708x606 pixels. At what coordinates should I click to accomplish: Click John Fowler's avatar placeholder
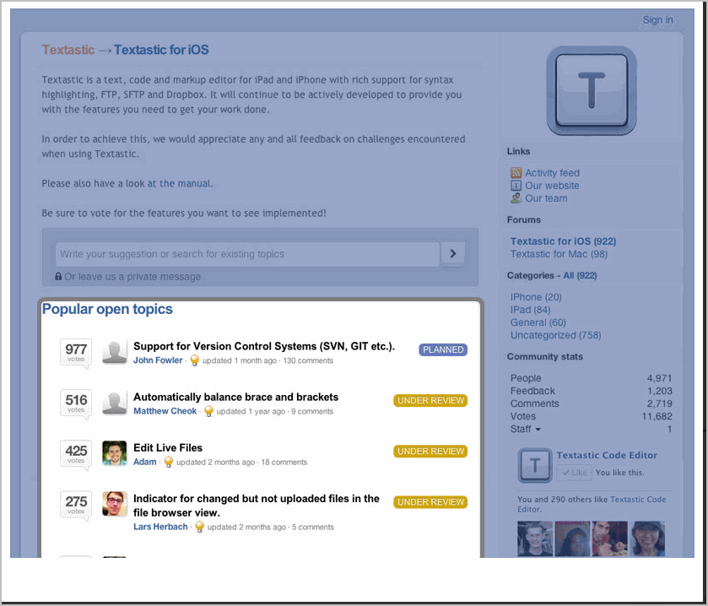pos(115,352)
